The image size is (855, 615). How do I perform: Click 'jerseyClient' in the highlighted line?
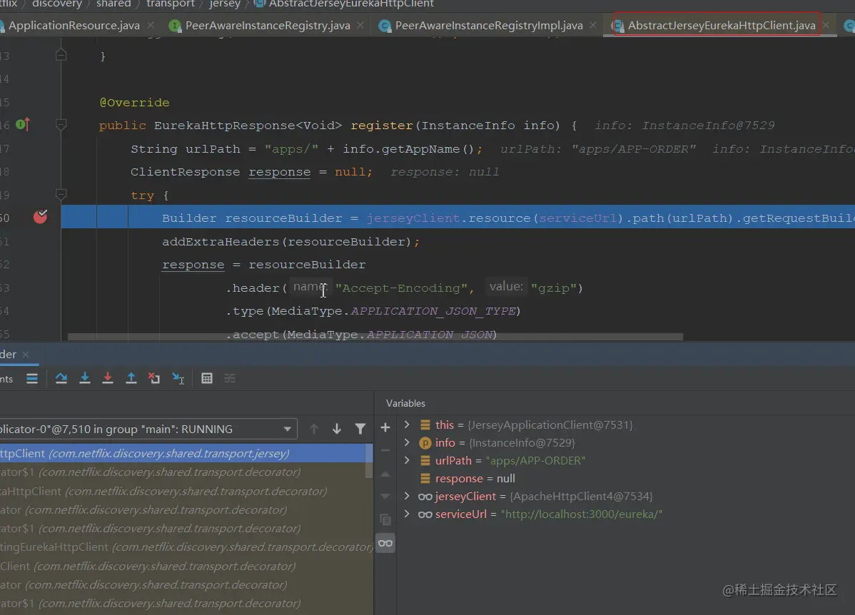click(x=413, y=218)
